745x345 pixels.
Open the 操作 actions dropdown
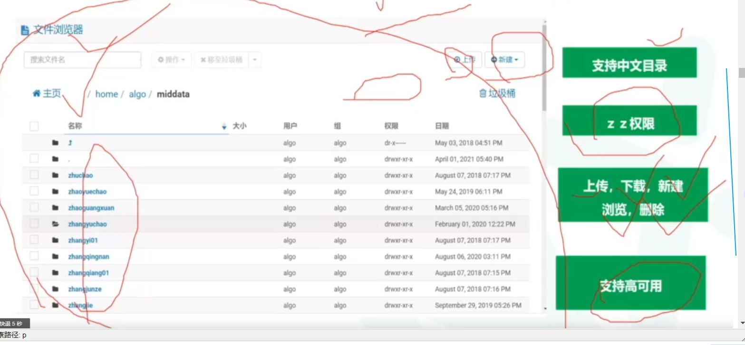tap(172, 60)
